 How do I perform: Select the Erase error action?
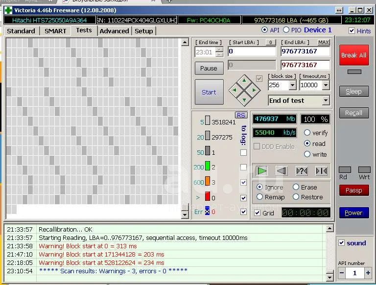tap(296, 187)
